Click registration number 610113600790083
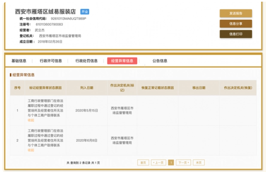The height and width of the screenshot is (172, 266). pos(49,24)
